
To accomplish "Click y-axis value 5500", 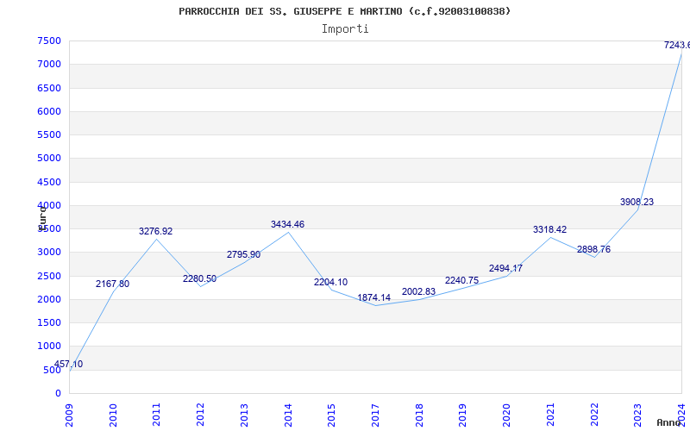I will [49, 134].
